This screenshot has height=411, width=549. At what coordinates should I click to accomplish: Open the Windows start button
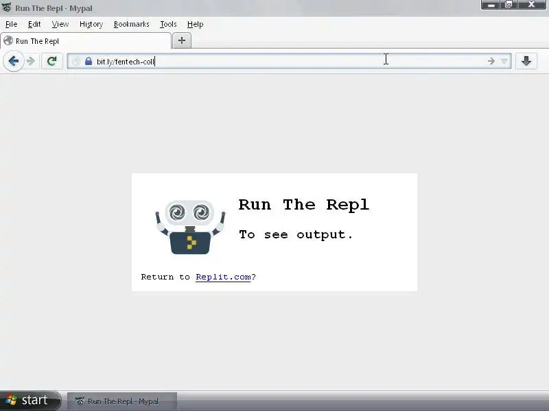click(x=30, y=400)
